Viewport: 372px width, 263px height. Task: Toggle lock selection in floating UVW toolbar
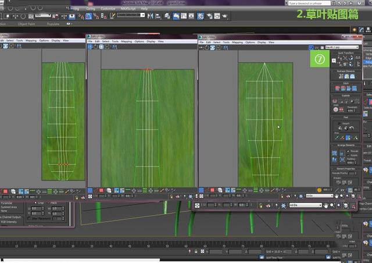[261, 206]
